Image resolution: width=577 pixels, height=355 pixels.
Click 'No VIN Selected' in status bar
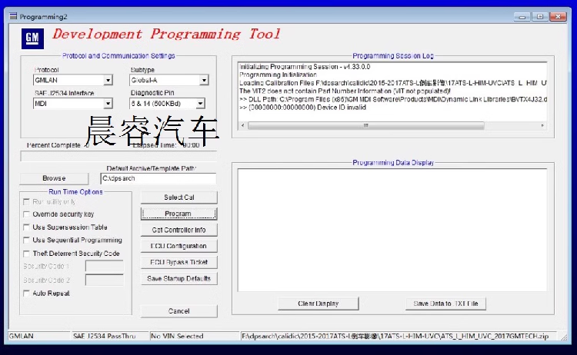(x=177, y=336)
